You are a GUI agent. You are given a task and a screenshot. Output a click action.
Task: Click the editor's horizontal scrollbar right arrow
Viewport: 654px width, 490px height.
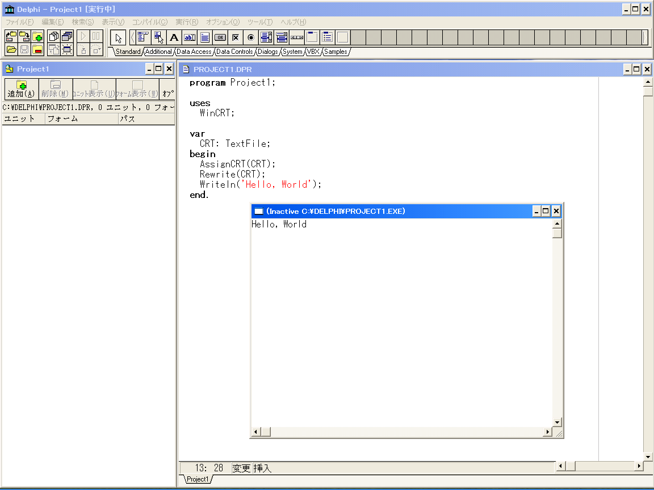click(639, 466)
